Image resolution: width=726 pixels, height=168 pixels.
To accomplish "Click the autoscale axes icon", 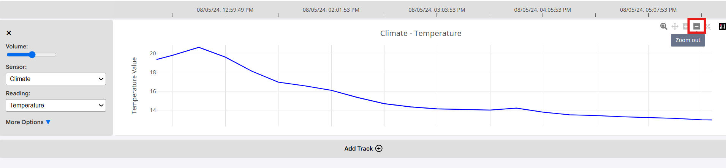I will coord(709,26).
